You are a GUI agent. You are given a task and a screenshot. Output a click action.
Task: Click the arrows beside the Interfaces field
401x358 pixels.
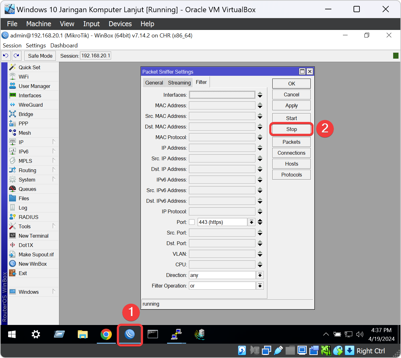(260, 95)
